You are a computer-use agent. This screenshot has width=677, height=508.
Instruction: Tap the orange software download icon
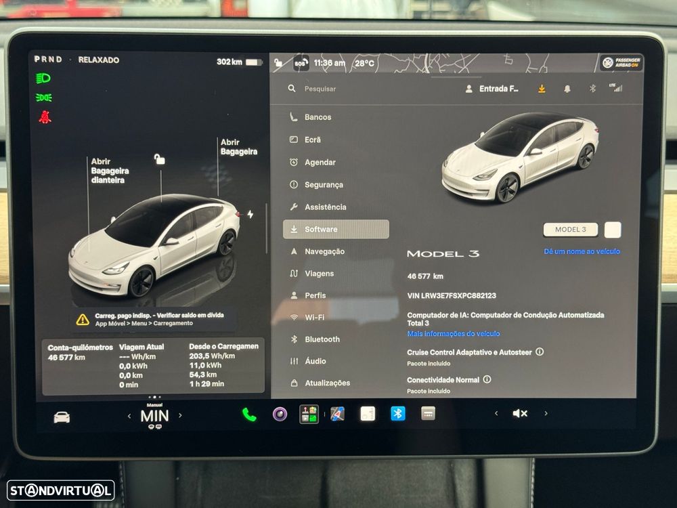542,89
